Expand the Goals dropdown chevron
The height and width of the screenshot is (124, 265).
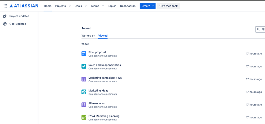(x=86, y=6)
